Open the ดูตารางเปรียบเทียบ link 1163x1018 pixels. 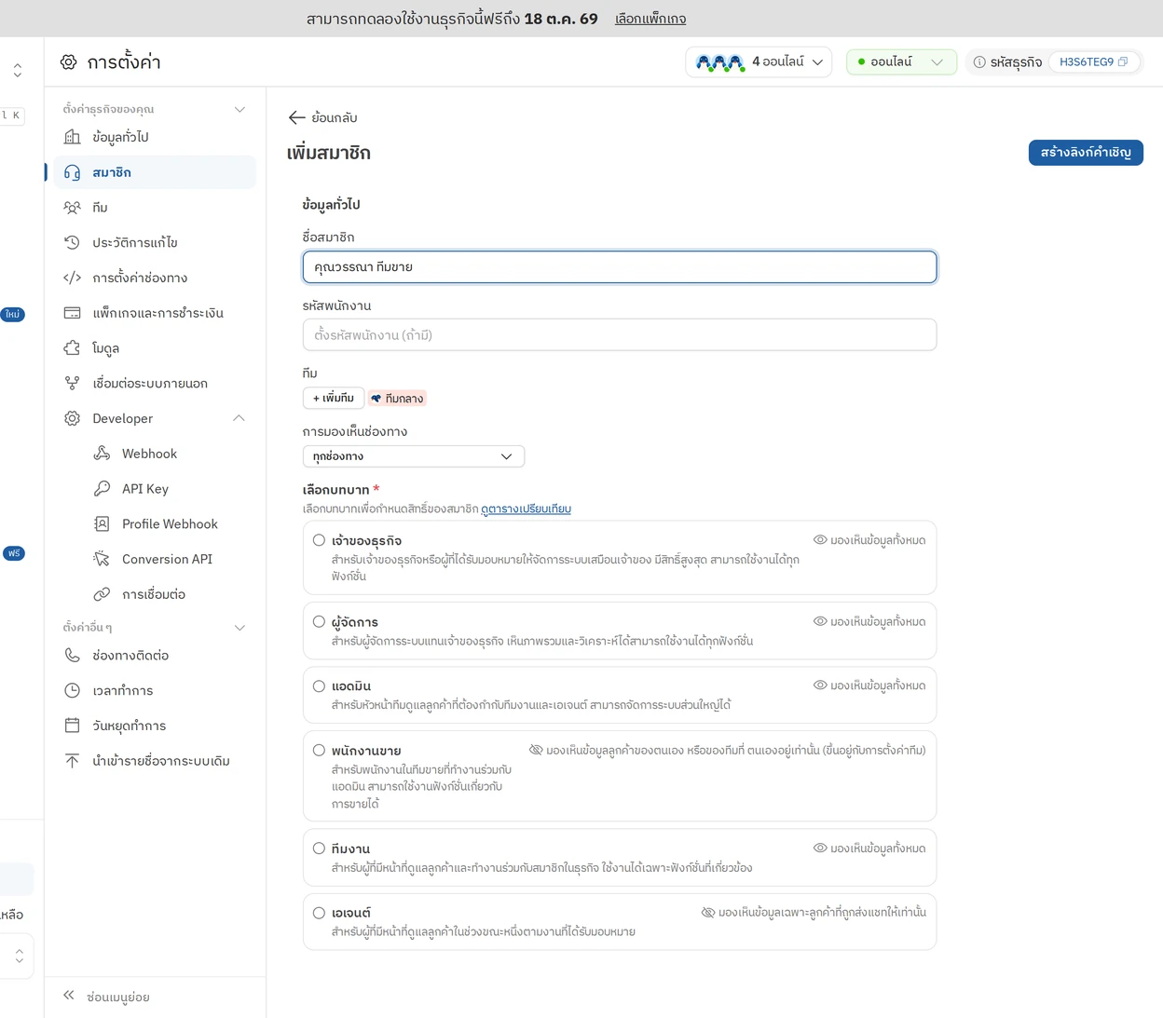527,509
